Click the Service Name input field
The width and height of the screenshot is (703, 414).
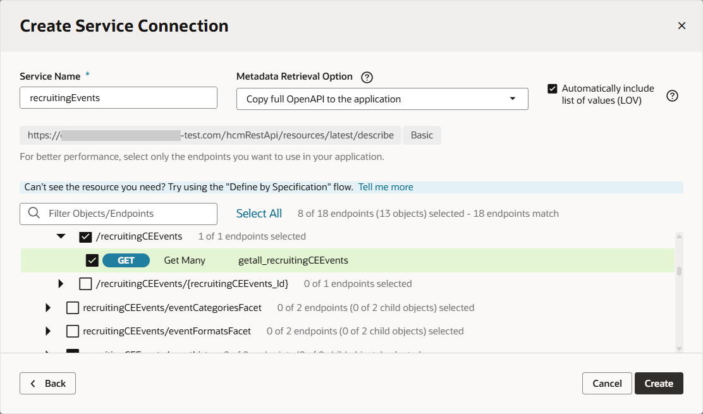[x=118, y=98]
